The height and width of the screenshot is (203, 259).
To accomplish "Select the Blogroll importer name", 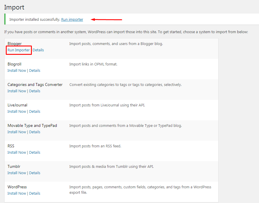I will click(14, 64).
